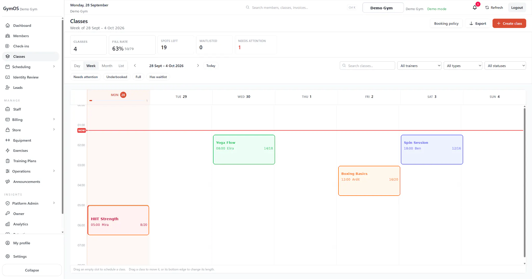The image size is (532, 279).
Task: Open the Check-ins icon in sidebar
Action: [x=8, y=46]
